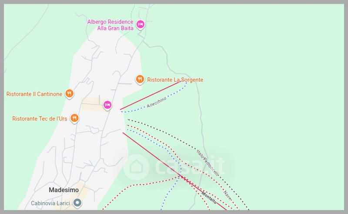The height and width of the screenshot is (214, 348).
Task: Click the Ristorante Il Cantinone restaurant icon
Action: click(69, 93)
